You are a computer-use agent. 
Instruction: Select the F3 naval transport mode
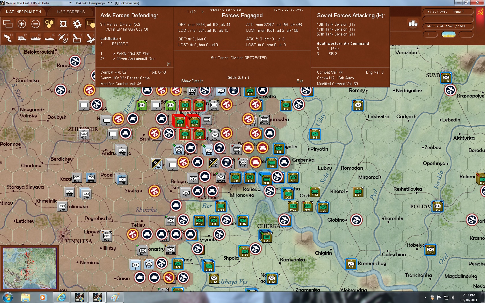pyautogui.click(x=36, y=38)
